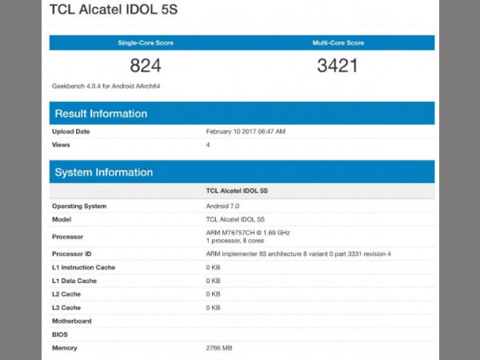Click the Memory row label

click(65, 348)
